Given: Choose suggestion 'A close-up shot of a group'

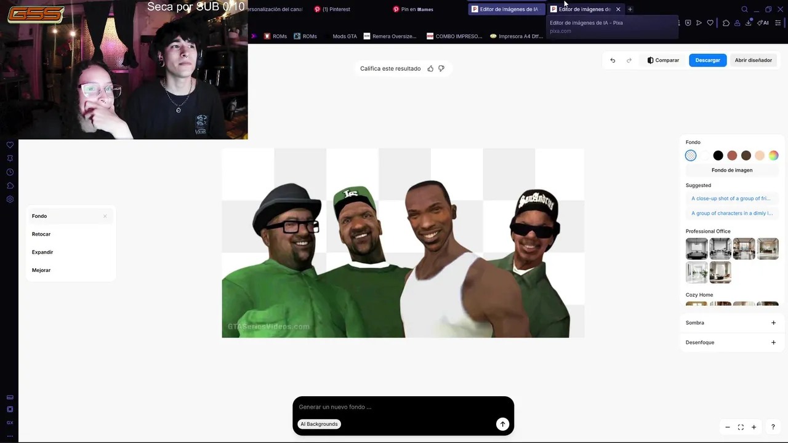Looking at the screenshot, I should [x=731, y=199].
